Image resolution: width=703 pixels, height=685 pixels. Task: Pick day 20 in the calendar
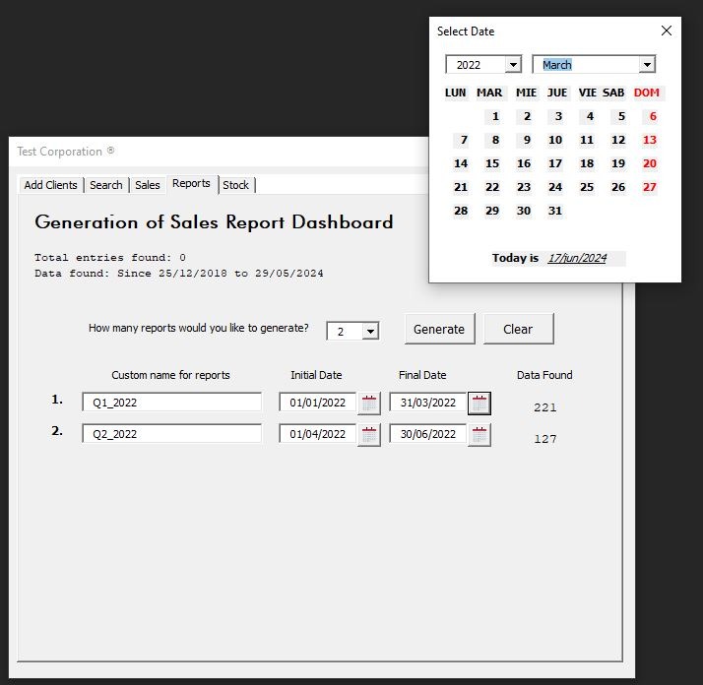(x=650, y=163)
